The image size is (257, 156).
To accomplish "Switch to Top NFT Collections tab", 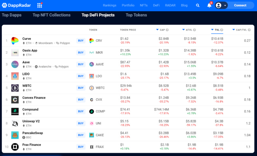I will 51,15.
